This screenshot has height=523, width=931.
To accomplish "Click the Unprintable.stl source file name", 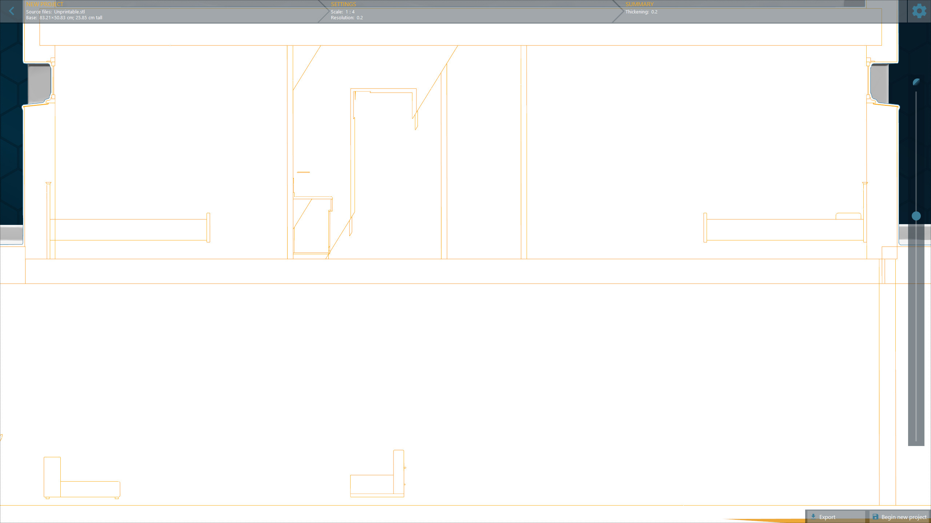I will click(69, 12).
